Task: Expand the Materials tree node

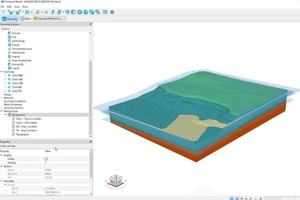Action: tap(2, 98)
